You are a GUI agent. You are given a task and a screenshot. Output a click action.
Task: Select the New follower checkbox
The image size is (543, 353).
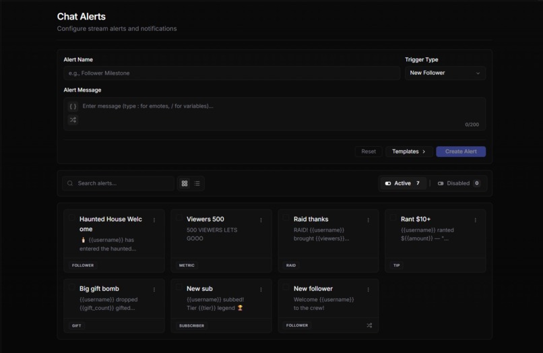pyautogui.click(x=286, y=287)
